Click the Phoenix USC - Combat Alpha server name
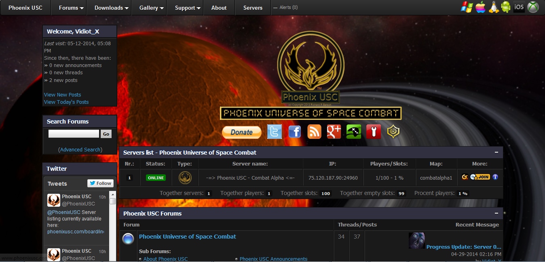Viewport: 545px width, 262px height. (x=250, y=178)
